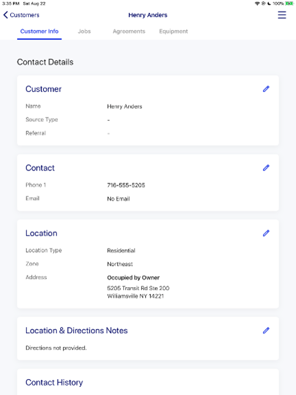Tap the No Email value
The width and height of the screenshot is (296, 395).
(x=119, y=199)
